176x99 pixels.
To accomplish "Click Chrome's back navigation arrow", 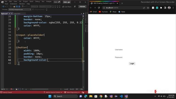I will (x=91, y=8).
